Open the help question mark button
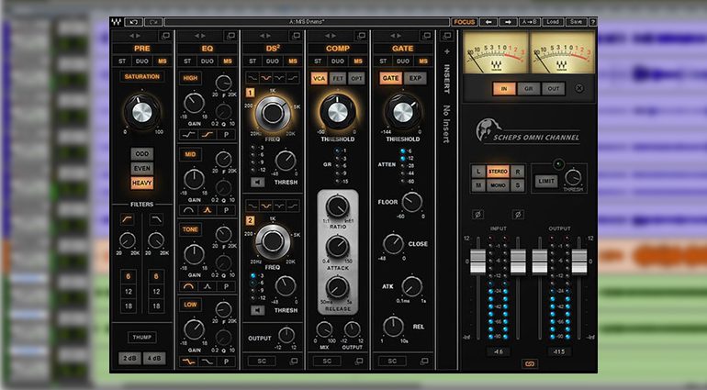The image size is (707, 390). (593, 22)
